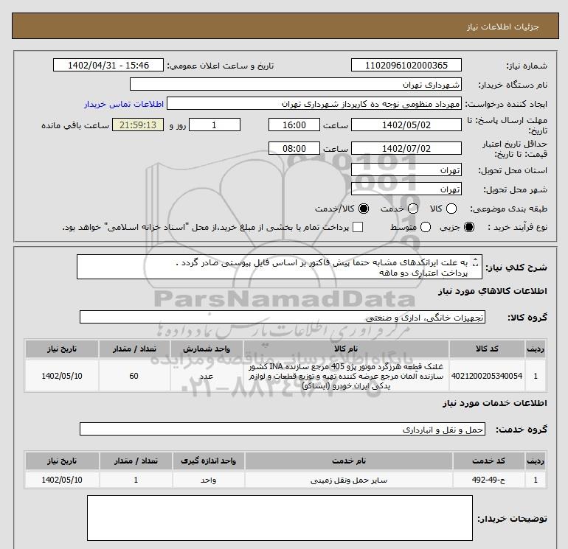The image size is (568, 549).
Task: Click service code ح-49-492 cell
Action: (488, 480)
